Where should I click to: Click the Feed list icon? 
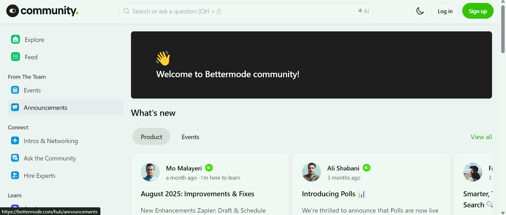[x=15, y=57]
